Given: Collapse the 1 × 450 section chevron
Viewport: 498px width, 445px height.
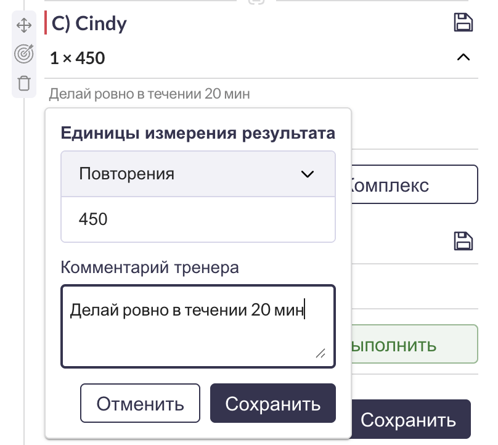Looking at the screenshot, I should click(x=463, y=58).
